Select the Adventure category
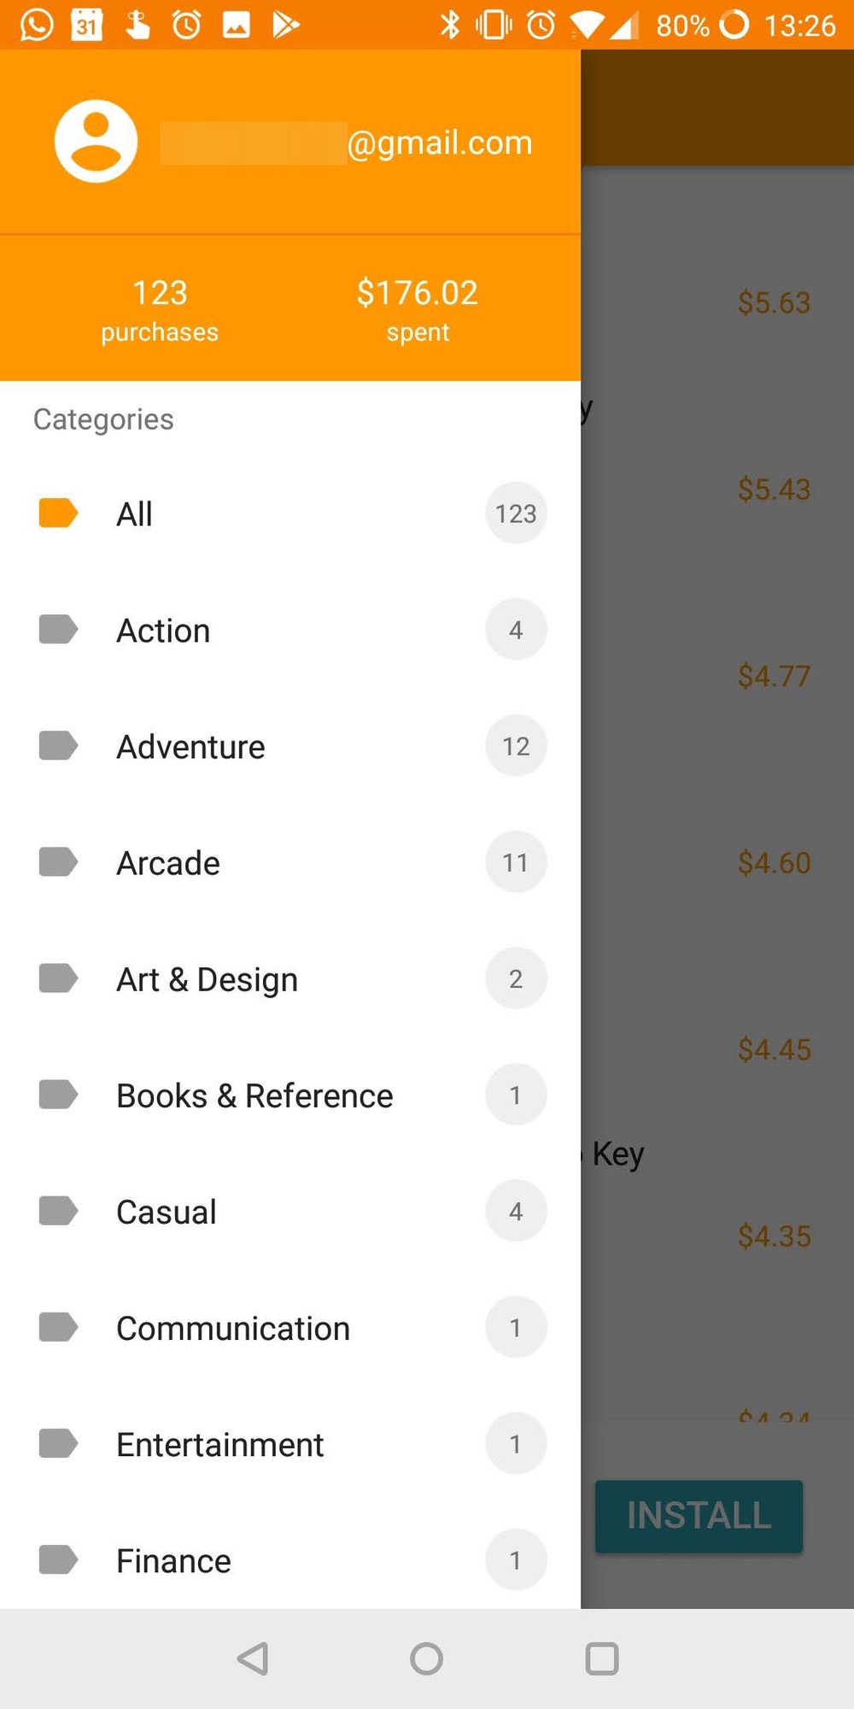The width and height of the screenshot is (854, 1709). [190, 747]
